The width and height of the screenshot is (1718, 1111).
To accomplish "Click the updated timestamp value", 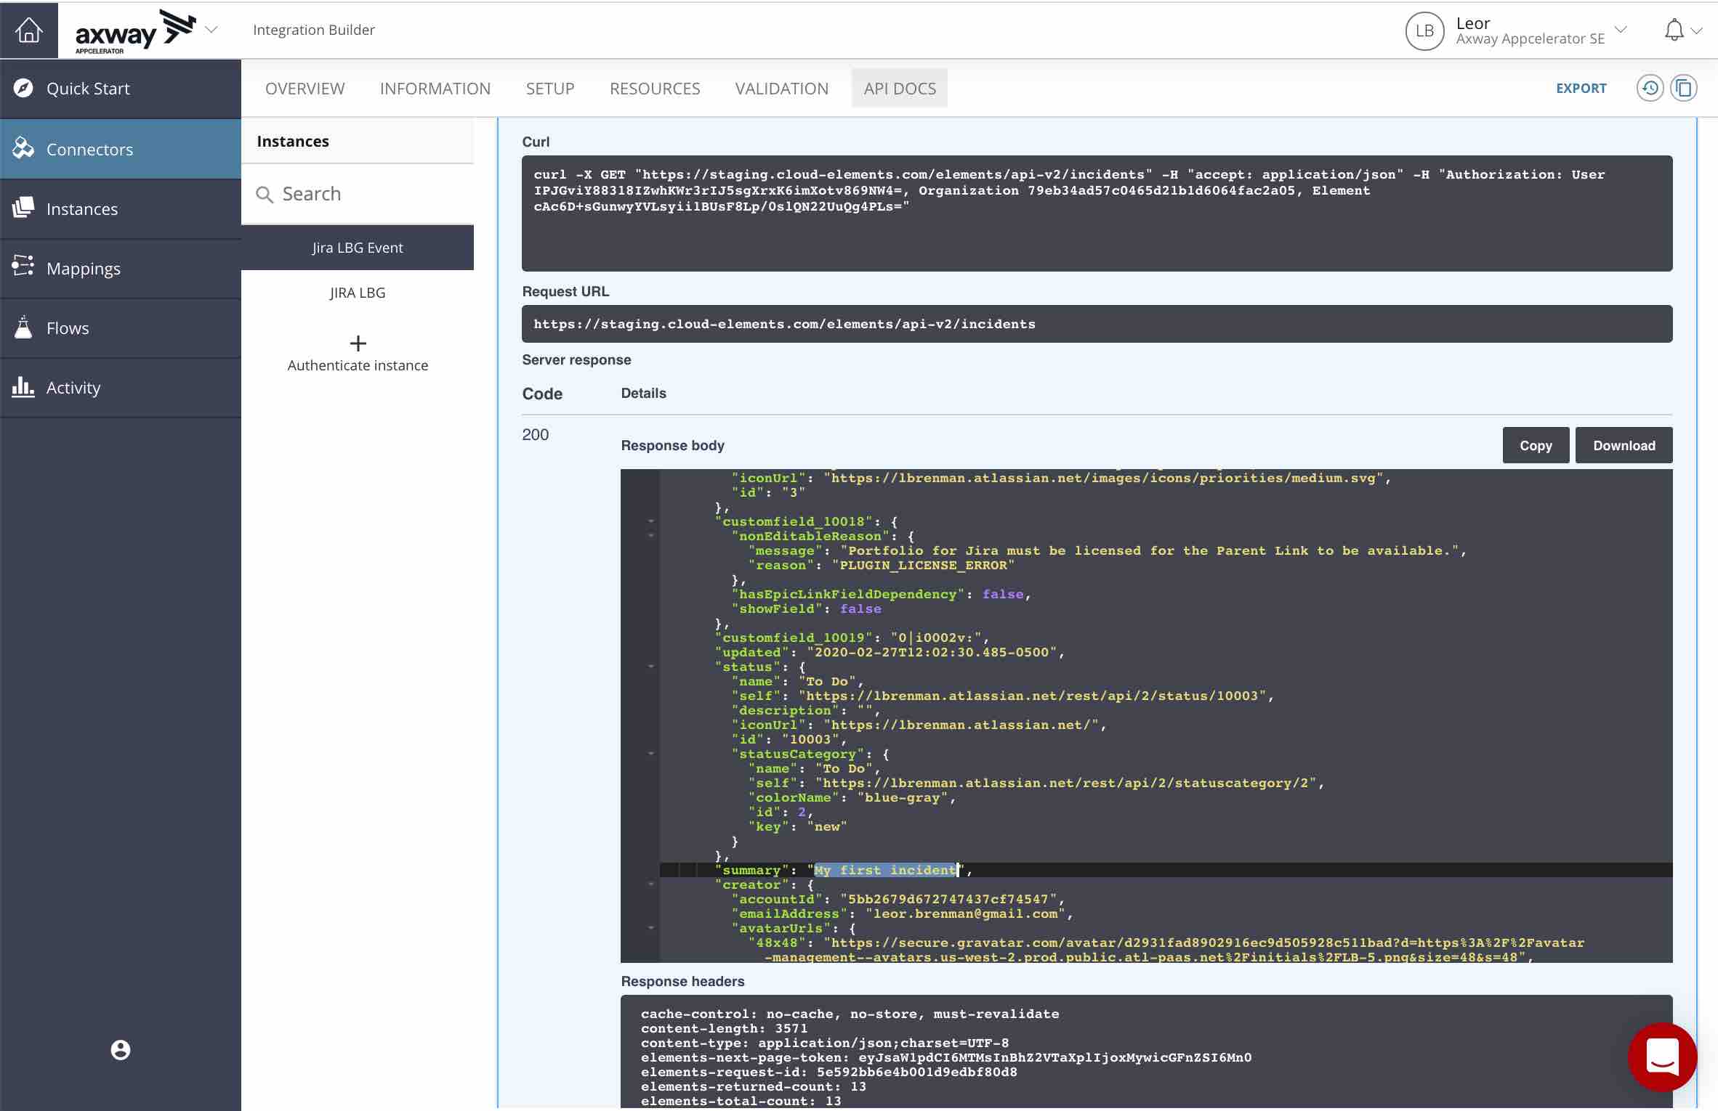I will click(932, 652).
